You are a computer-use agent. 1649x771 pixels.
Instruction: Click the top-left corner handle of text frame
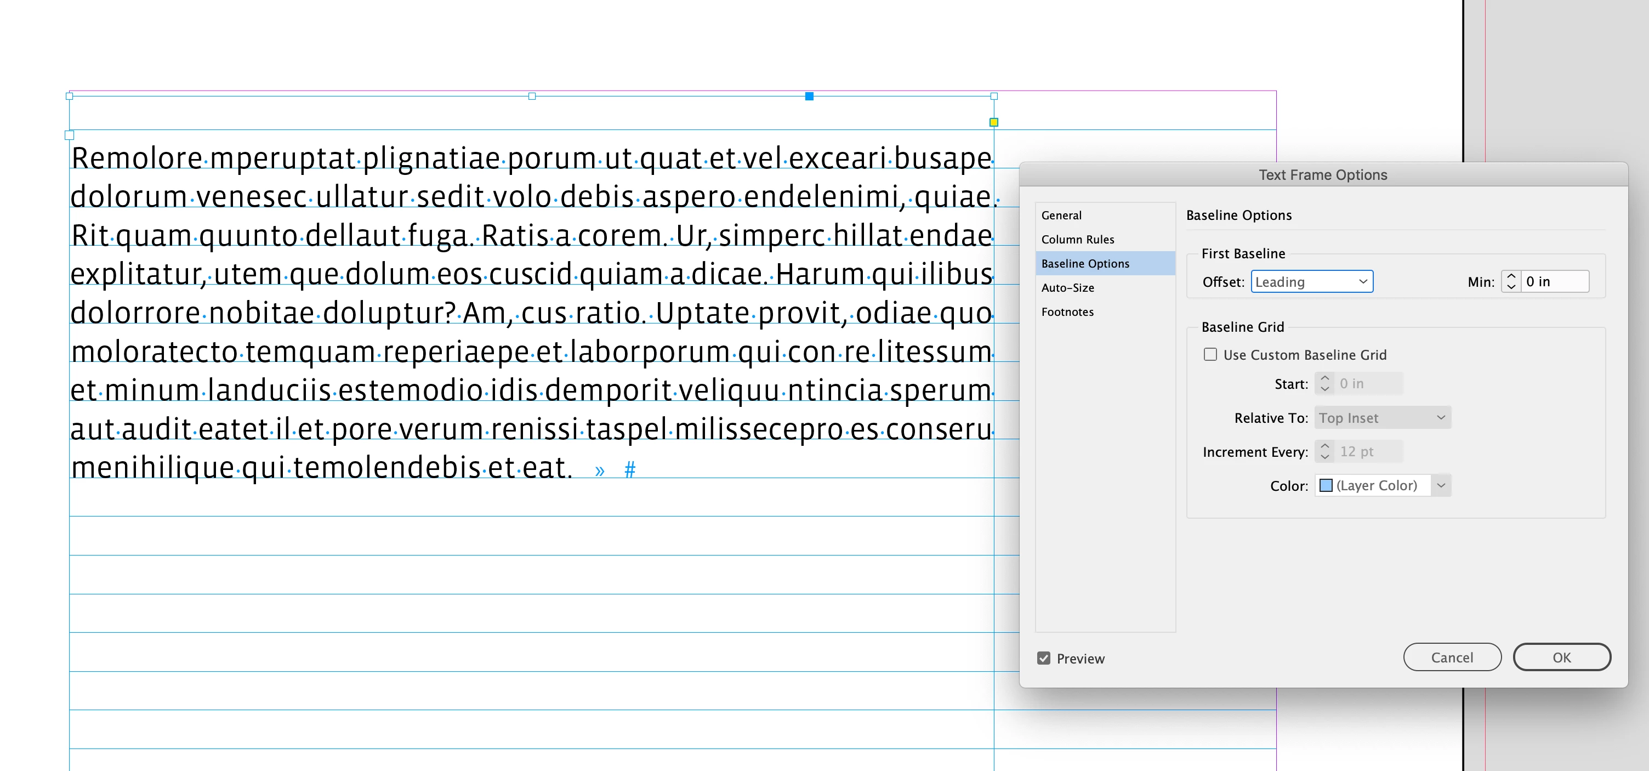(69, 96)
